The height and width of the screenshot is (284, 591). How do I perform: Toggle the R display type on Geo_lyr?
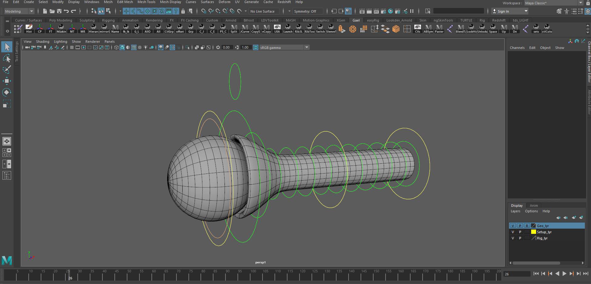coord(527,226)
